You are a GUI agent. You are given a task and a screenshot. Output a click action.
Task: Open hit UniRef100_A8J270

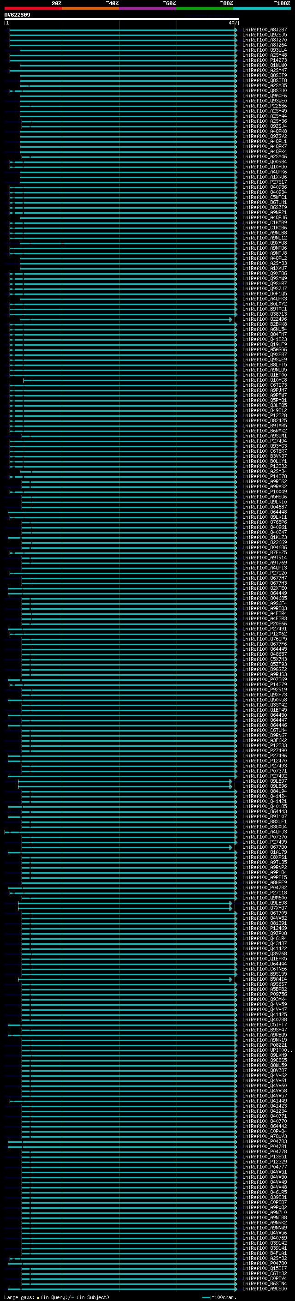[x=265, y=40]
